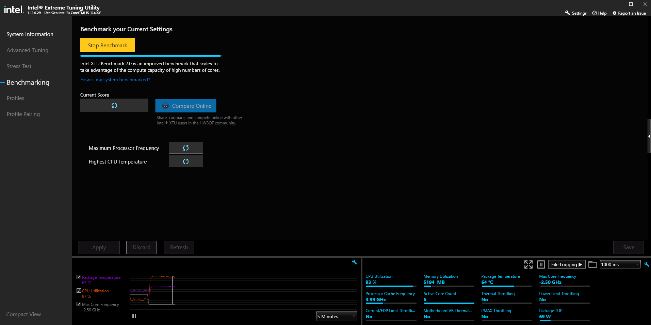651x325 pixels.
Task: Open the 5 Minutes time range dropdown
Action: [x=337, y=317]
